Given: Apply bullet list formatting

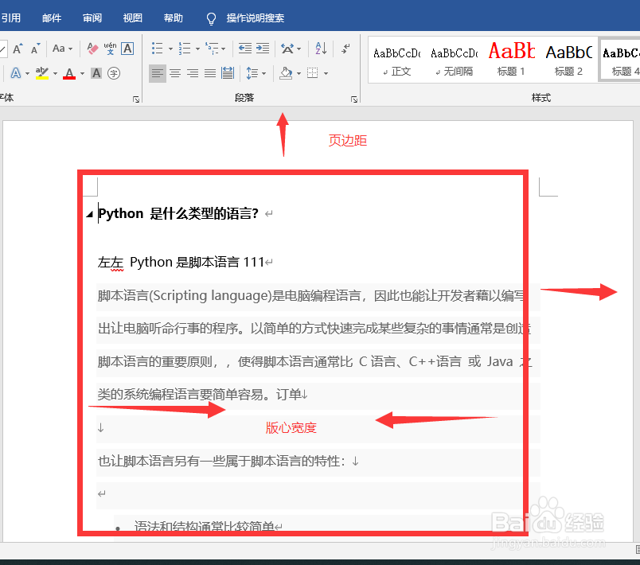Looking at the screenshot, I should coord(158,49).
